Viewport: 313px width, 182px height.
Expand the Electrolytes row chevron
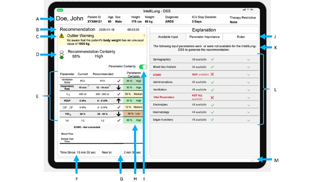point(248,105)
